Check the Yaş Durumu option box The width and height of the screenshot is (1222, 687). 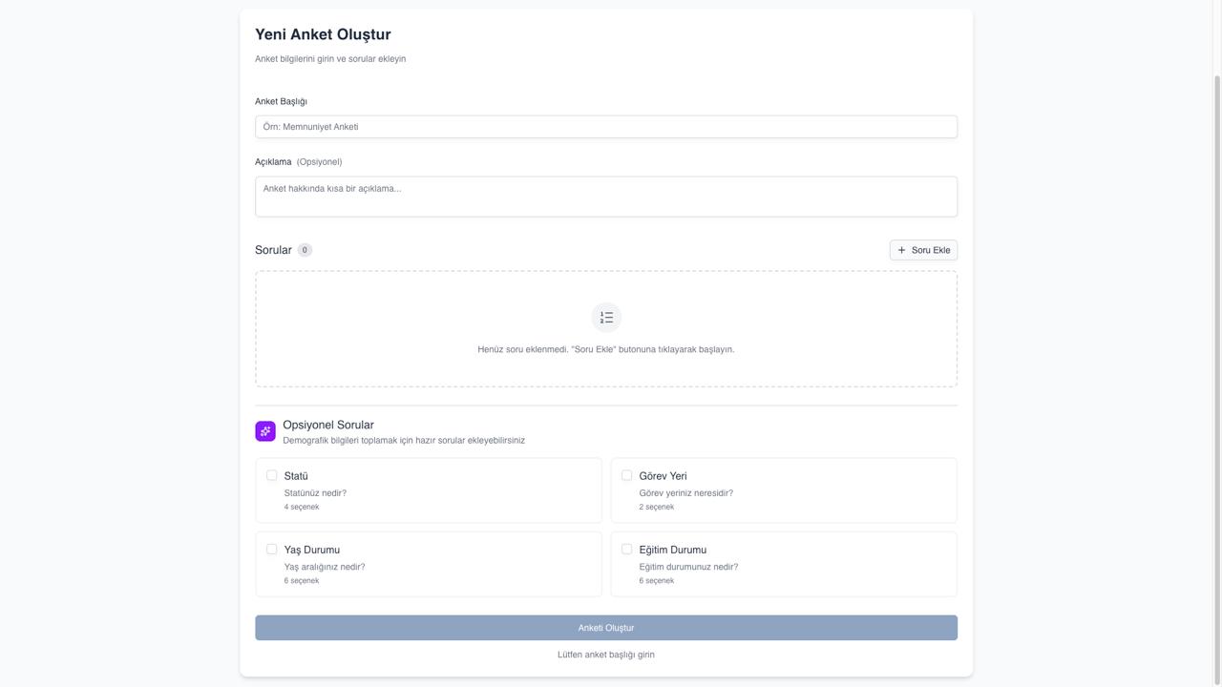tap(272, 550)
